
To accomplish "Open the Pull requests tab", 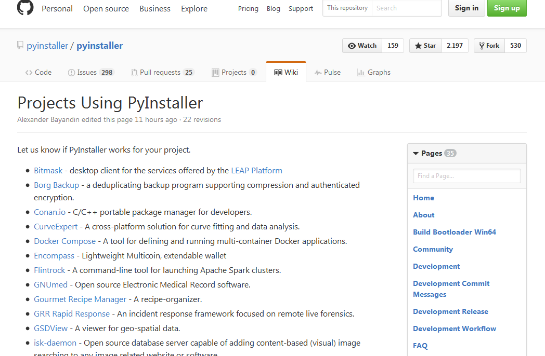I will tap(163, 72).
